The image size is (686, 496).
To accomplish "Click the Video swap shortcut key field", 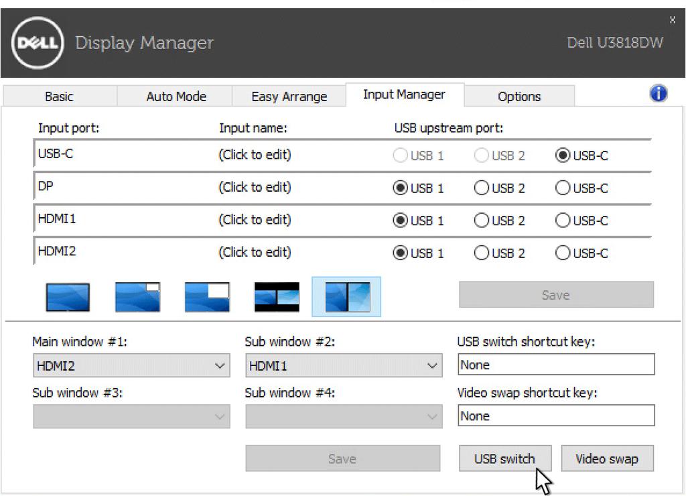I will (556, 416).
